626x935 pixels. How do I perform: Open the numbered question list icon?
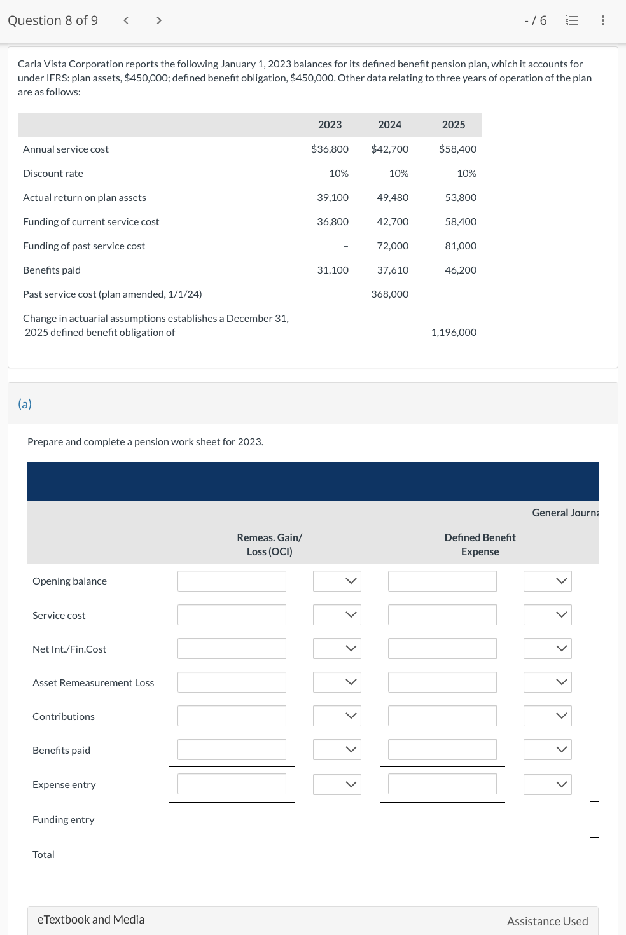click(571, 20)
